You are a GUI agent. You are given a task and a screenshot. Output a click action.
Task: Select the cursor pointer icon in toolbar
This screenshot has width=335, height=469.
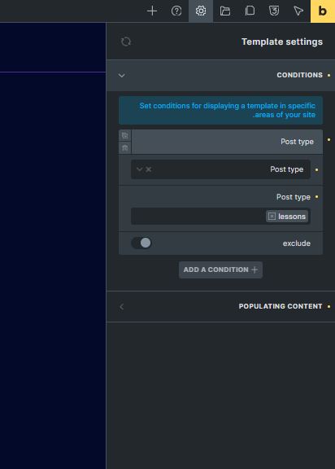pyautogui.click(x=298, y=11)
